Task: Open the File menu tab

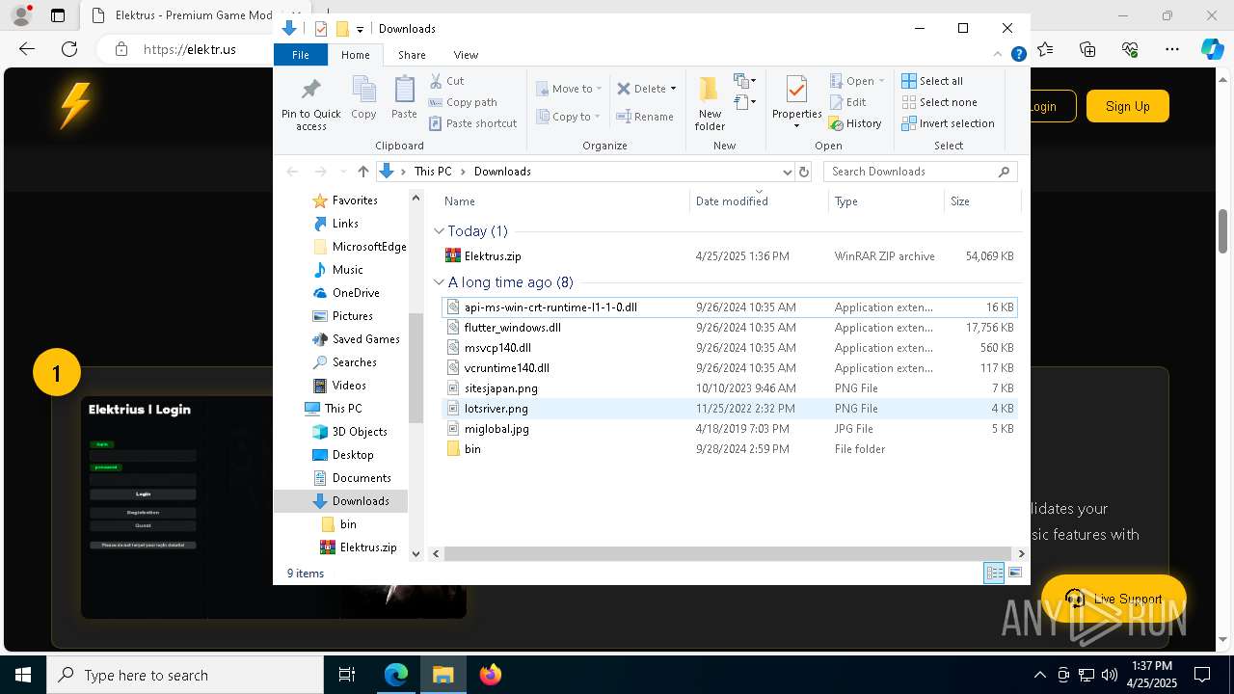Action: coord(301,55)
